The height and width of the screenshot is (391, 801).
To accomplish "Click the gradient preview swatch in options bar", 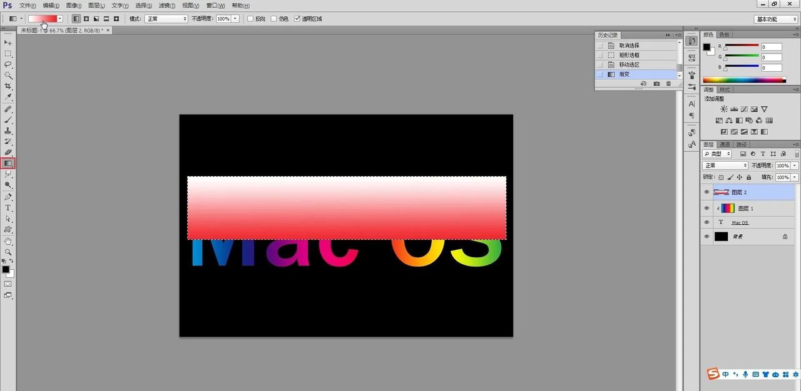I will (x=43, y=19).
